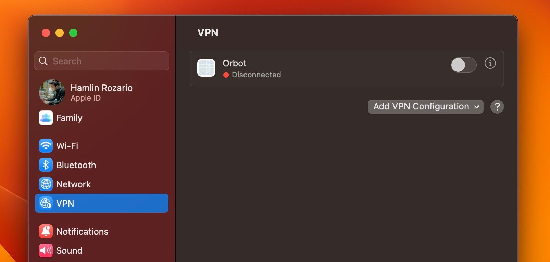Viewport: 550px width, 262px height.
Task: Open Orbot VPN info details
Action: tap(490, 63)
